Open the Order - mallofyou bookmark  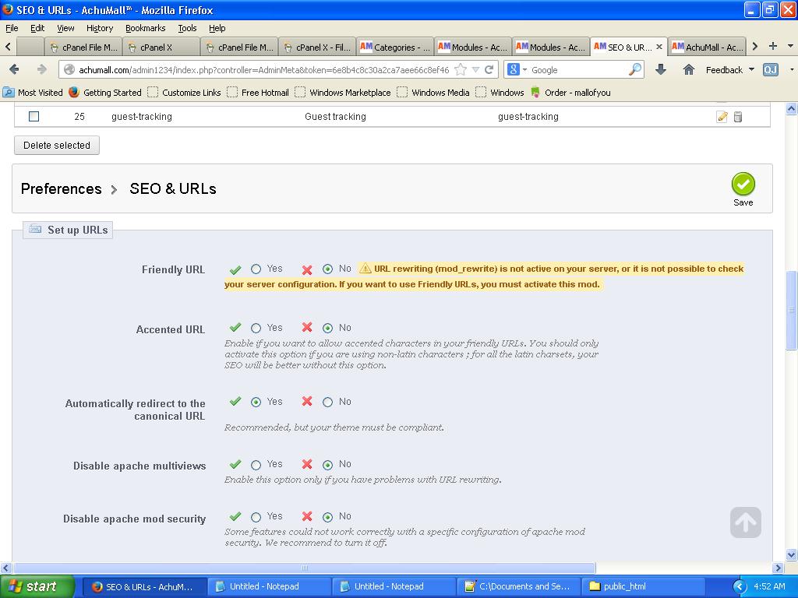[570, 92]
